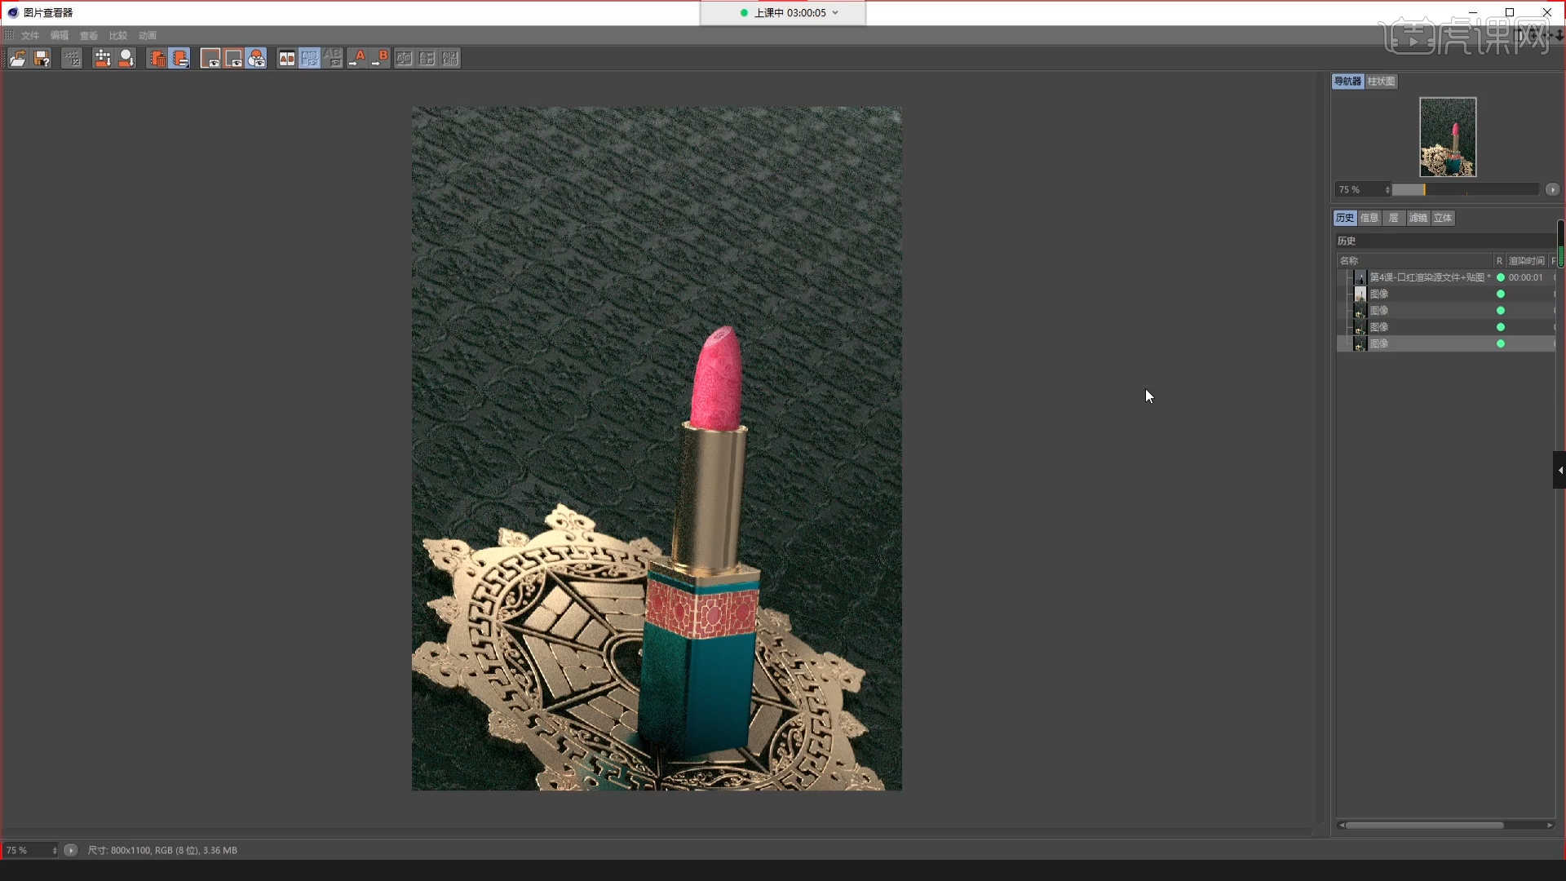Click the rendered lipstick image in viewer

click(657, 449)
